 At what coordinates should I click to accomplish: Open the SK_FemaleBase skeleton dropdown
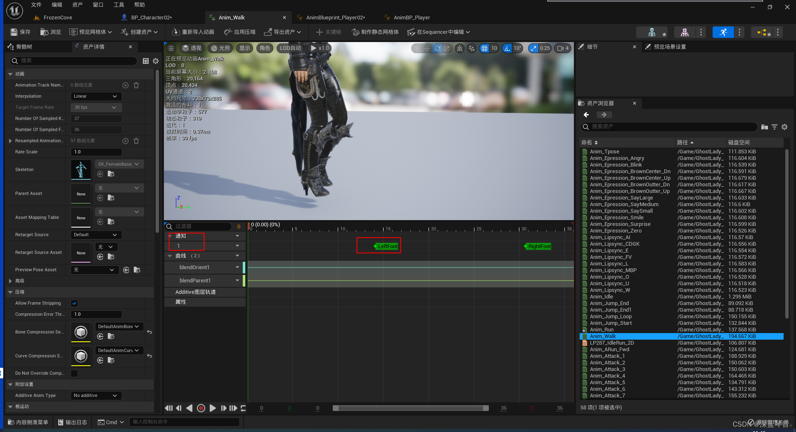click(x=119, y=164)
